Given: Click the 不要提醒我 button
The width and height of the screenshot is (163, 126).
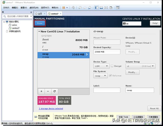Looking at the screenshot, I should point(153,117).
